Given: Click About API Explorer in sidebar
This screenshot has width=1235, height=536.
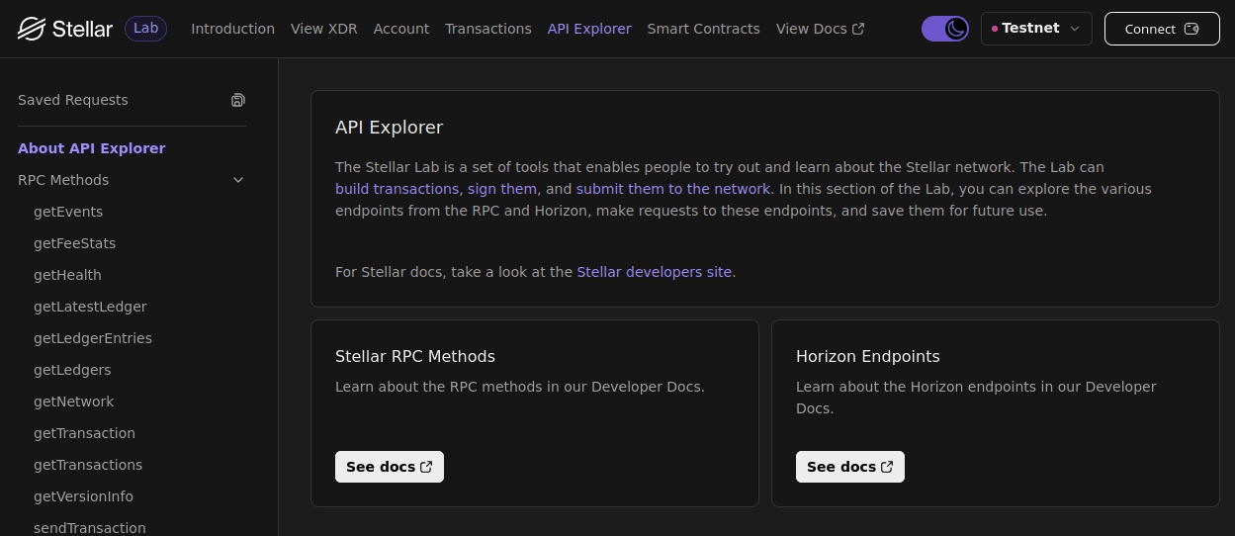Looking at the screenshot, I should click(x=92, y=148).
